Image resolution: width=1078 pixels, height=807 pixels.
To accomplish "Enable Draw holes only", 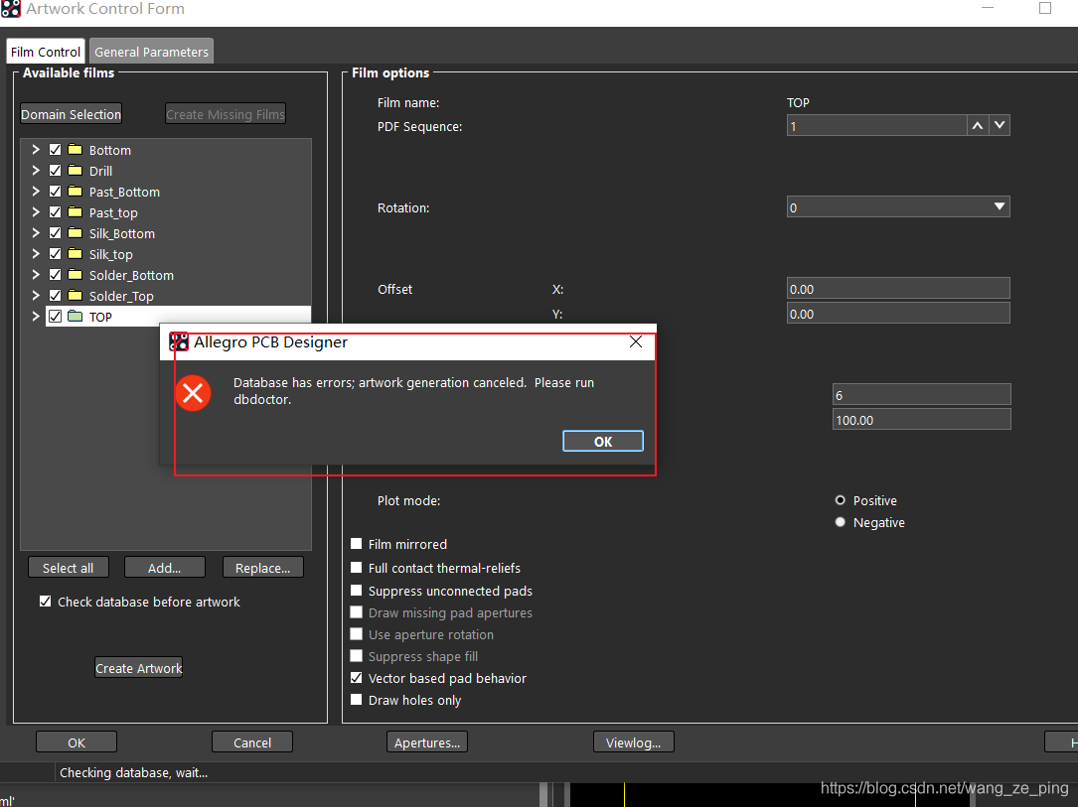I will [356, 700].
